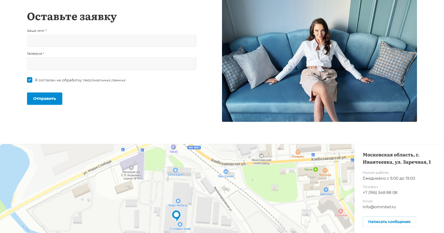Focus the Телефон input field
This screenshot has width=444, height=233.
click(111, 64)
